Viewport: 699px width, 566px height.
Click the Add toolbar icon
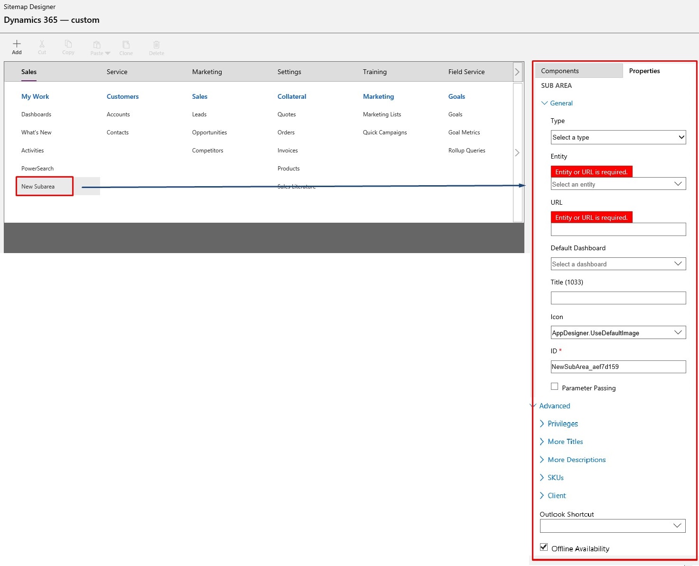coord(17,44)
